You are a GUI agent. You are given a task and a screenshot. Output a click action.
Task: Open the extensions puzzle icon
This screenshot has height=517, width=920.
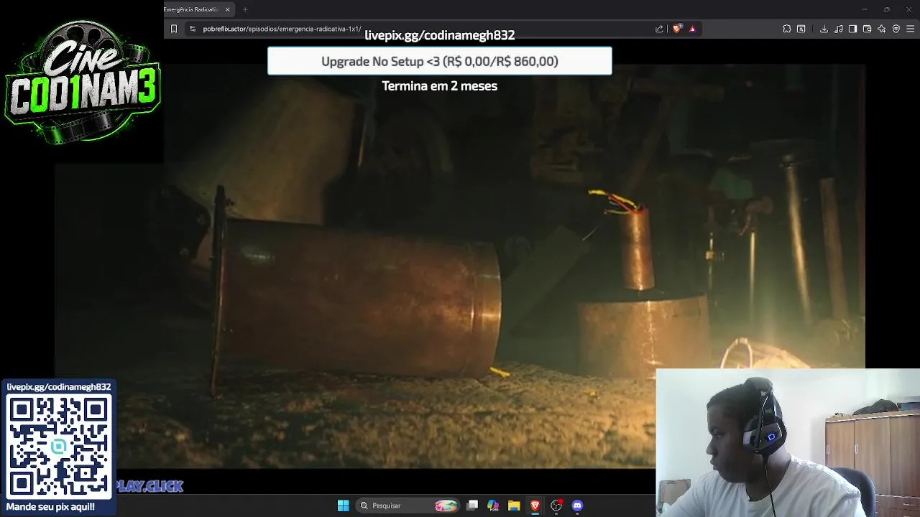click(786, 29)
